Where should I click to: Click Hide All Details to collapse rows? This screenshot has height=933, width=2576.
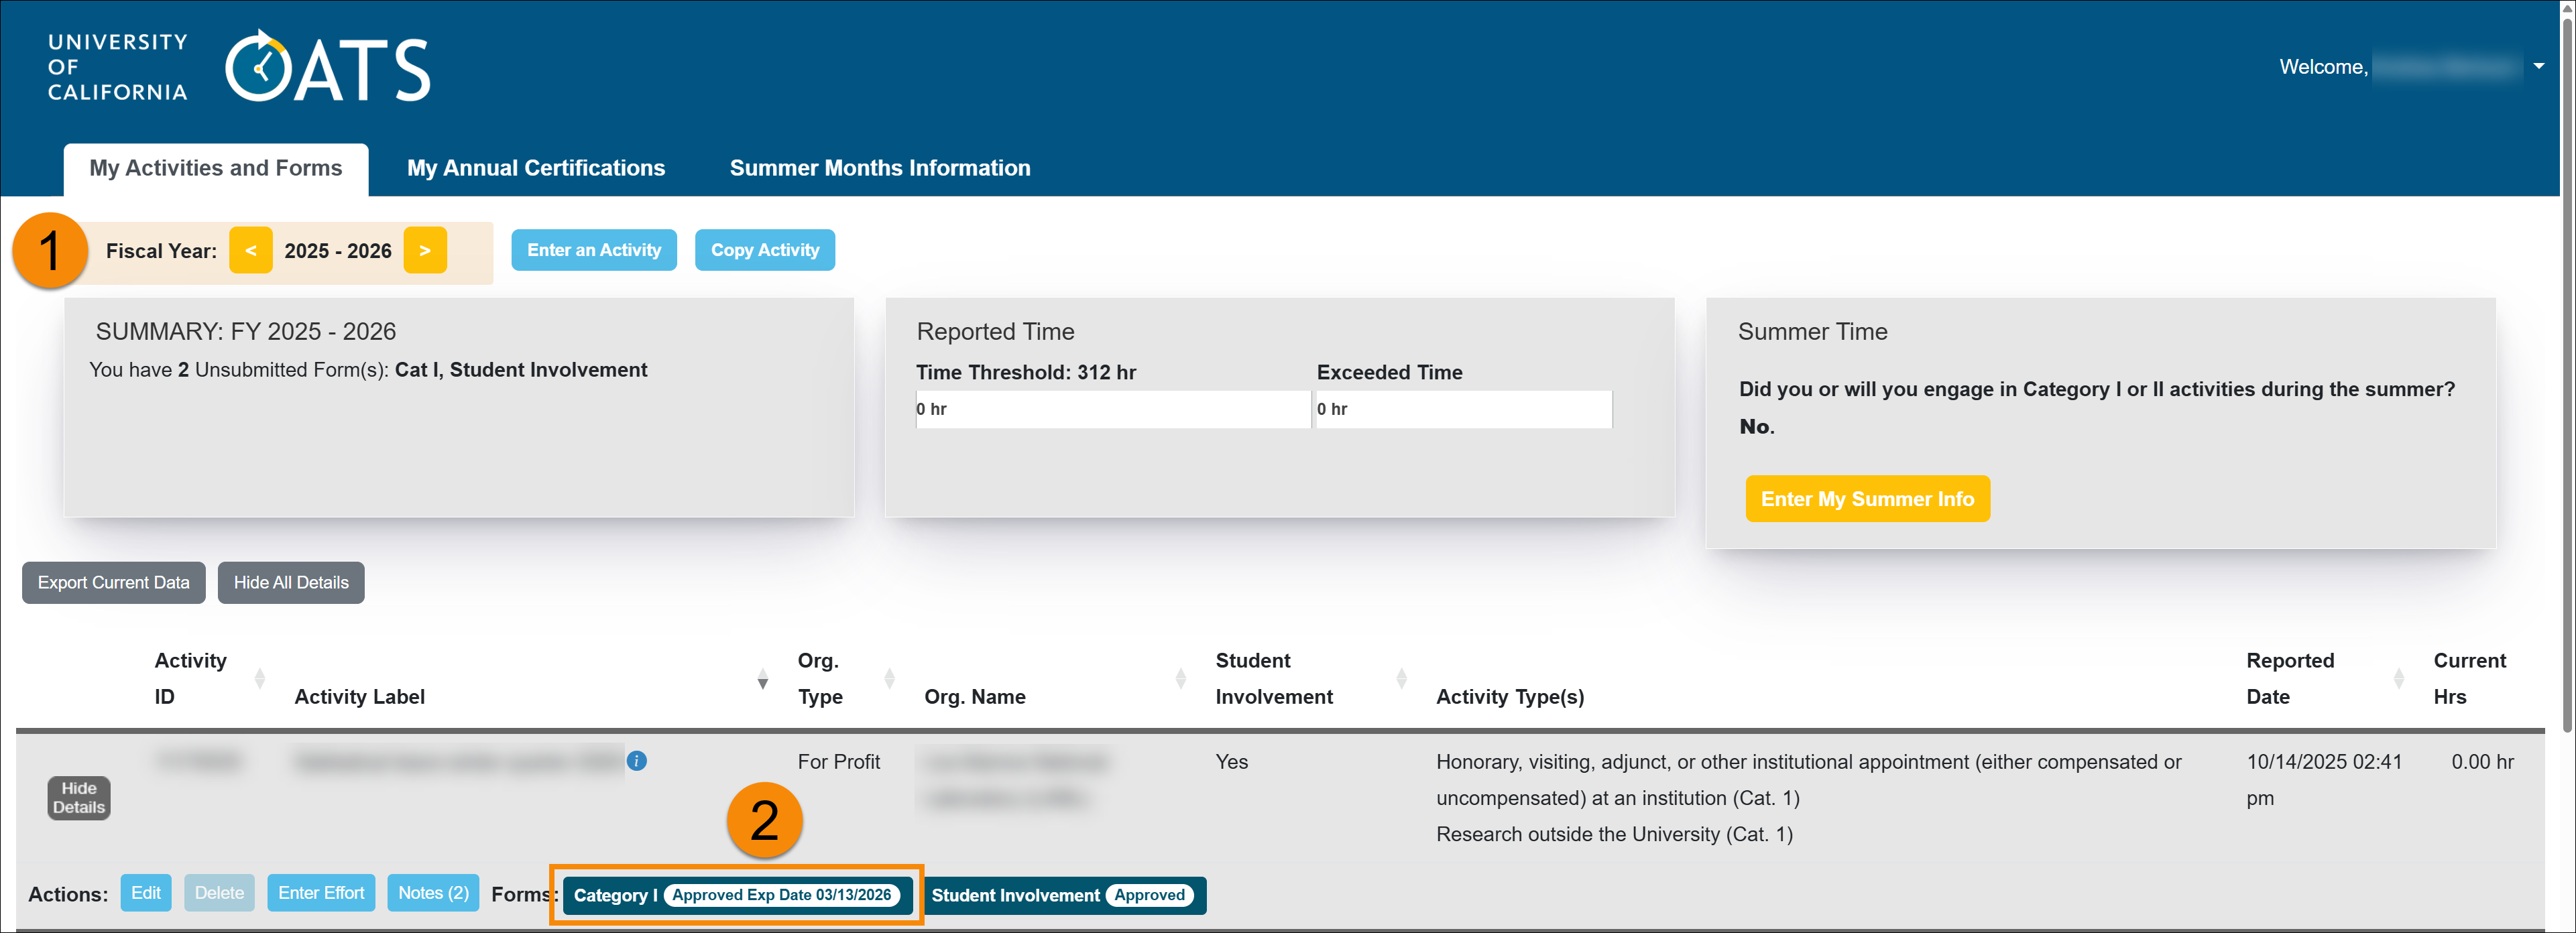click(290, 582)
